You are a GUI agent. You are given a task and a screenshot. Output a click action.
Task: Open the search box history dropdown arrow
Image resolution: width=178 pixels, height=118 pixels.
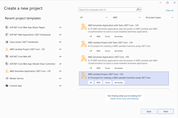140,10
